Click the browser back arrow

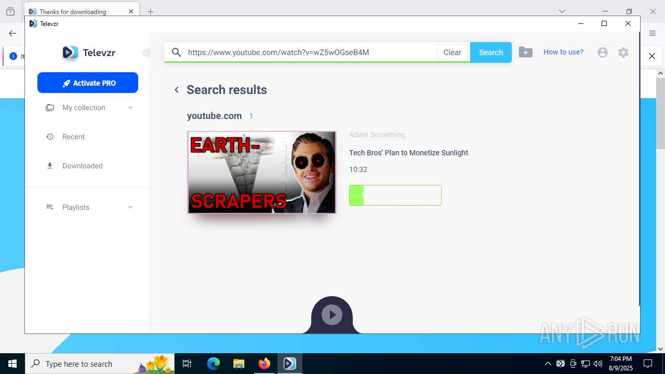[12, 33]
